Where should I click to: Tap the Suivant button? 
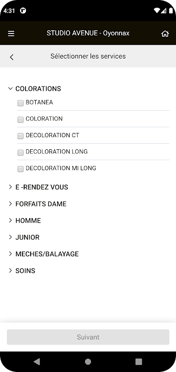88,337
